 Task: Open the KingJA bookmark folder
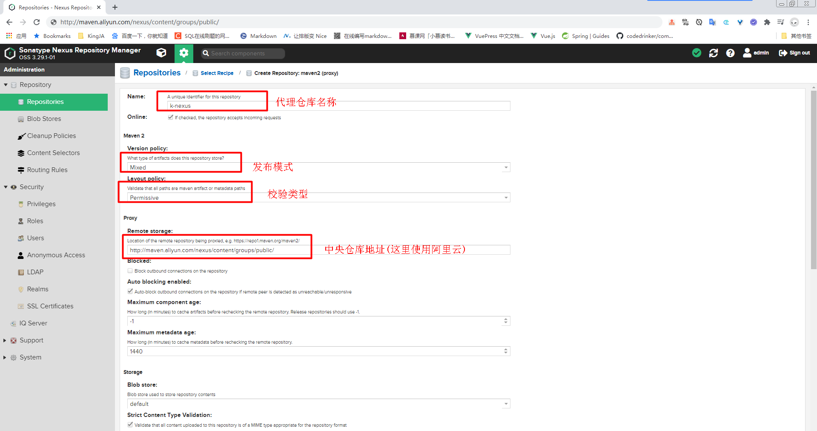coord(91,36)
